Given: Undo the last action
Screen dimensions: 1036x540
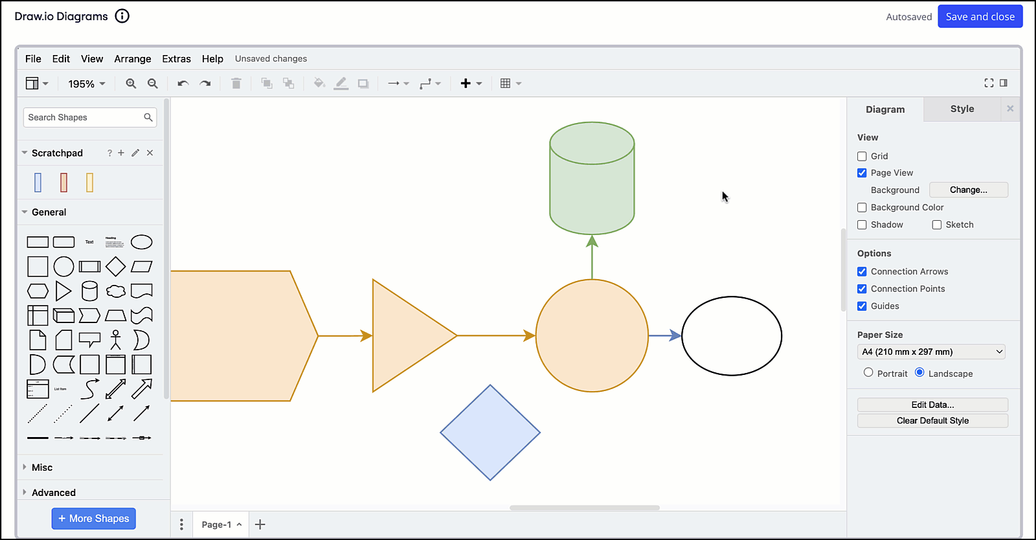Looking at the screenshot, I should pyautogui.click(x=183, y=84).
